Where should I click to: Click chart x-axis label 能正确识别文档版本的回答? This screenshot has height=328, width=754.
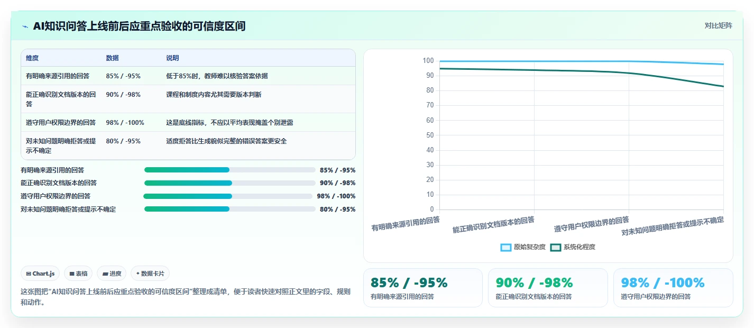[493, 225]
